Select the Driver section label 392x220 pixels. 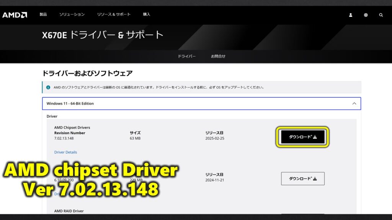click(x=52, y=116)
